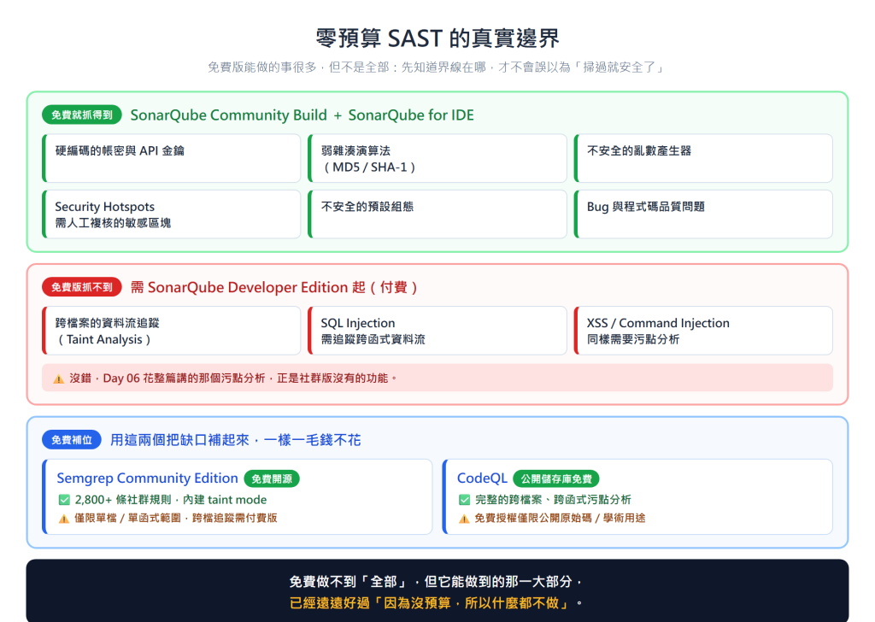This screenshot has height=622, width=875.
Task: Click the heading 用這兩個把缺口補起來
Action: (x=236, y=440)
